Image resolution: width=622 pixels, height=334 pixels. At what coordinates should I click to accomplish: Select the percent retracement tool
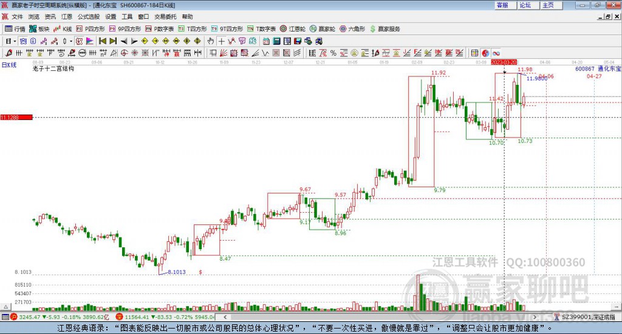333,53
